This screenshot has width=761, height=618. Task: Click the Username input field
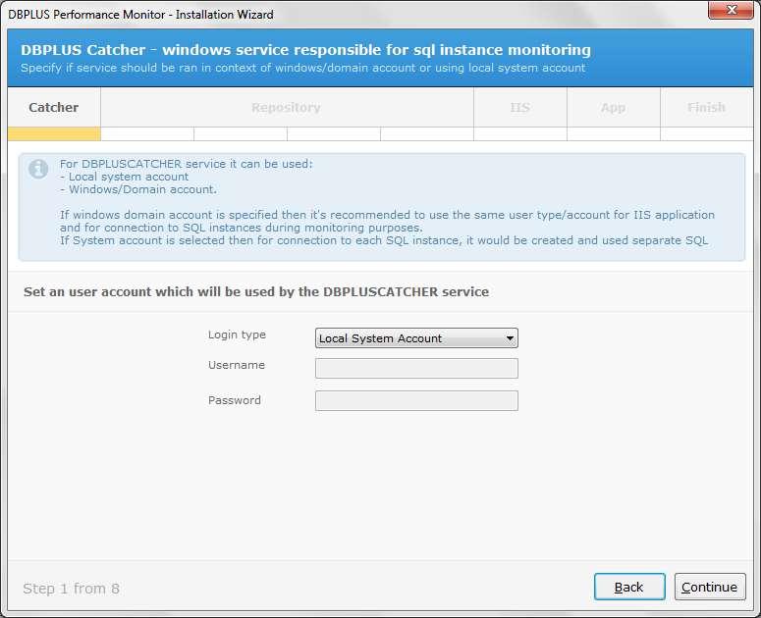416,369
